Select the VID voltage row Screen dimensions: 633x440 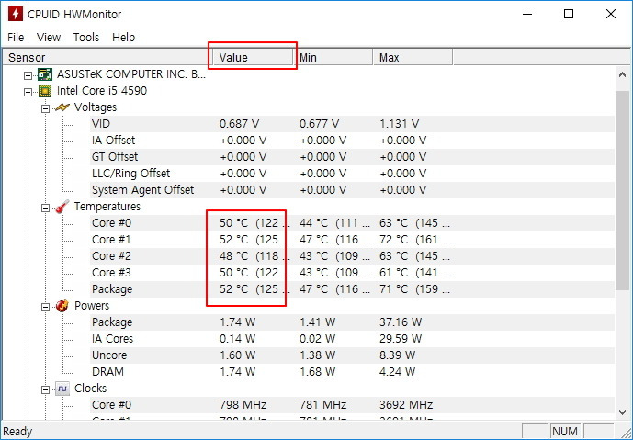(352, 124)
